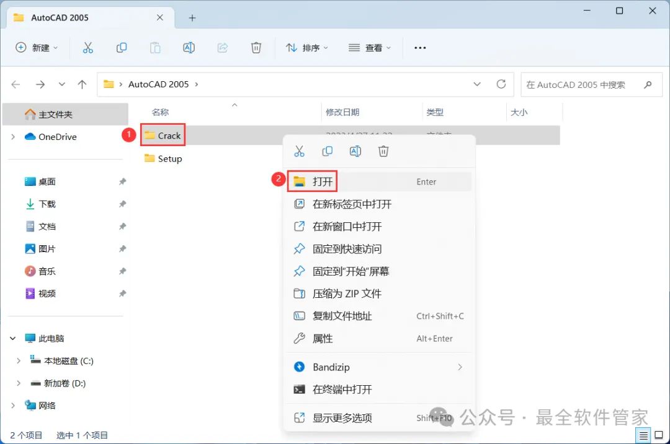This screenshot has height=444, width=670.
Task: Choose 固定到快速访问
Action: point(380,249)
